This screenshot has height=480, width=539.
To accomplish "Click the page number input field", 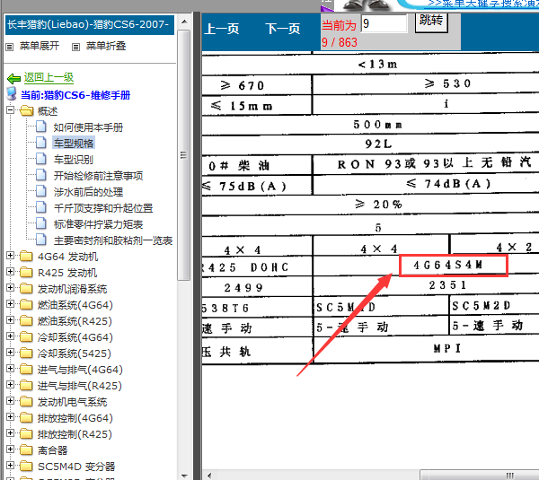I will [x=384, y=23].
